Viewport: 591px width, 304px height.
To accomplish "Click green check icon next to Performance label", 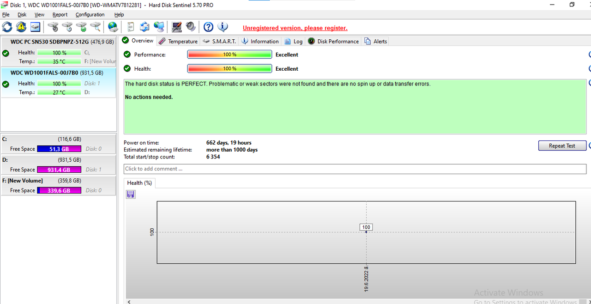I will pyautogui.click(x=127, y=55).
